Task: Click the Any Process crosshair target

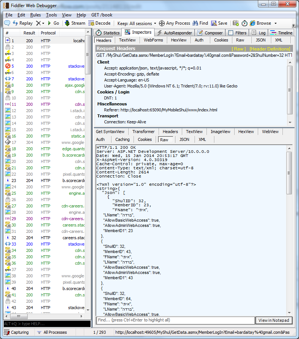Action: (x=162, y=23)
